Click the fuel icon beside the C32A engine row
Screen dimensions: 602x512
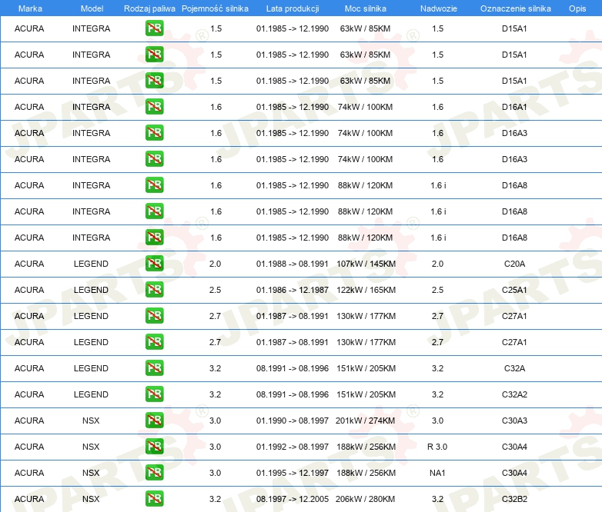tap(154, 367)
